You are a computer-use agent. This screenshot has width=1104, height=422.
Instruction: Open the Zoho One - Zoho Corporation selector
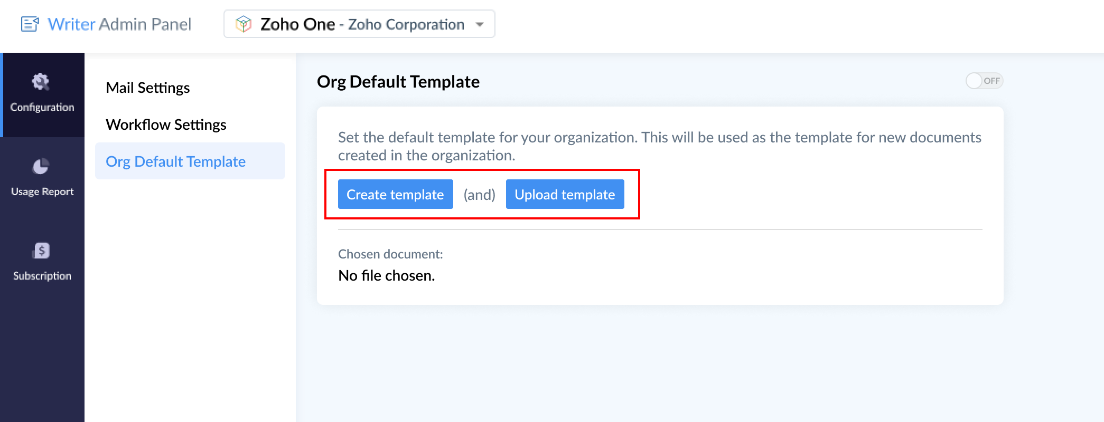(359, 24)
